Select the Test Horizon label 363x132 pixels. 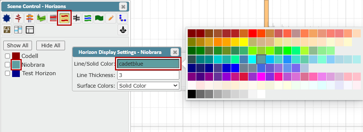tap(39, 73)
